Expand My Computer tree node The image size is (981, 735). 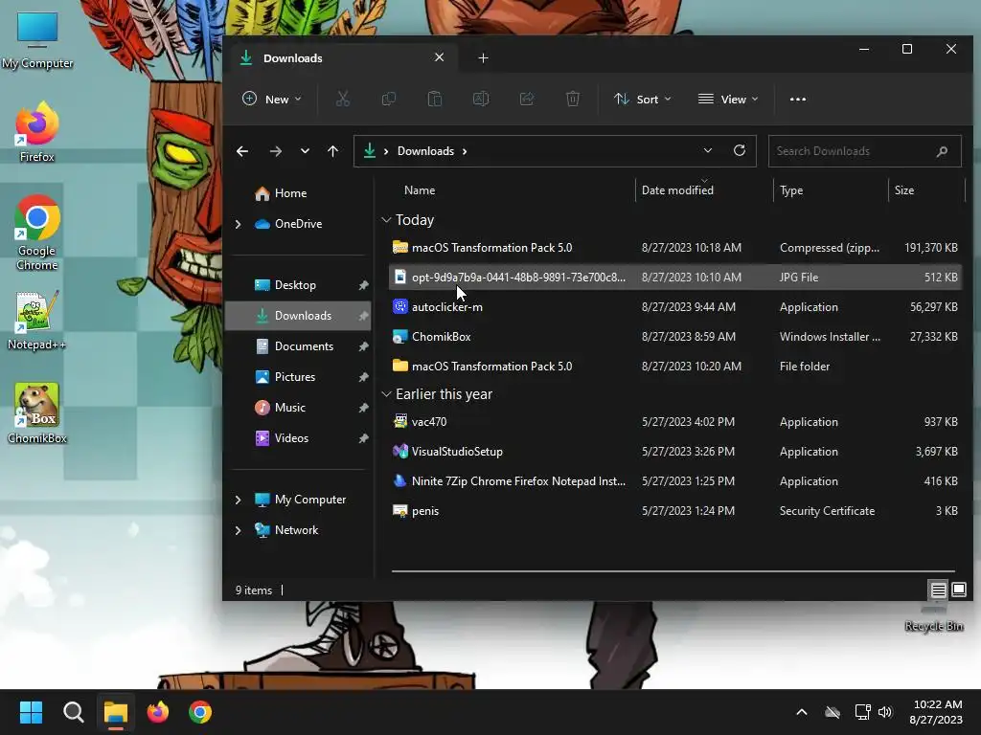click(x=238, y=500)
